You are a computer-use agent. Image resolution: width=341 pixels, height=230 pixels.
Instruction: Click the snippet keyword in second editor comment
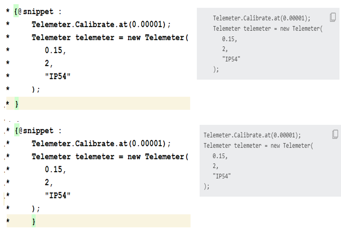click(38, 130)
